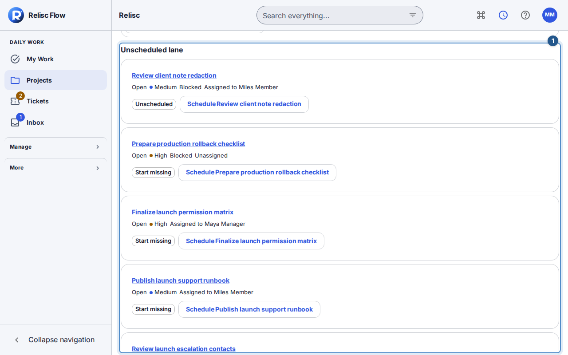Click 'Assigned to Maya Manager' text
Screen dimensions: 568x355
coord(208,224)
